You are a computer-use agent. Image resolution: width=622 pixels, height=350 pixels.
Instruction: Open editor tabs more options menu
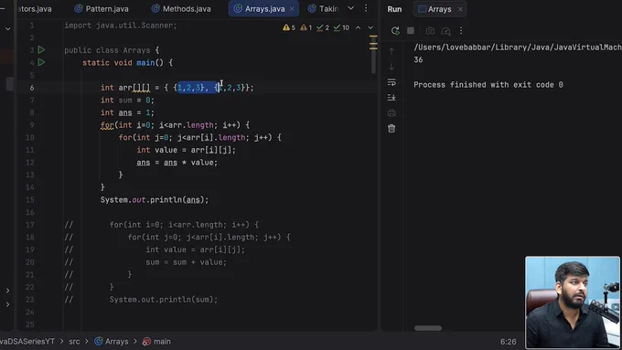366,8
